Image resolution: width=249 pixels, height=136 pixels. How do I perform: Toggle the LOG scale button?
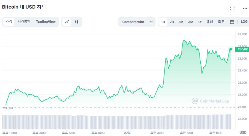244,22
